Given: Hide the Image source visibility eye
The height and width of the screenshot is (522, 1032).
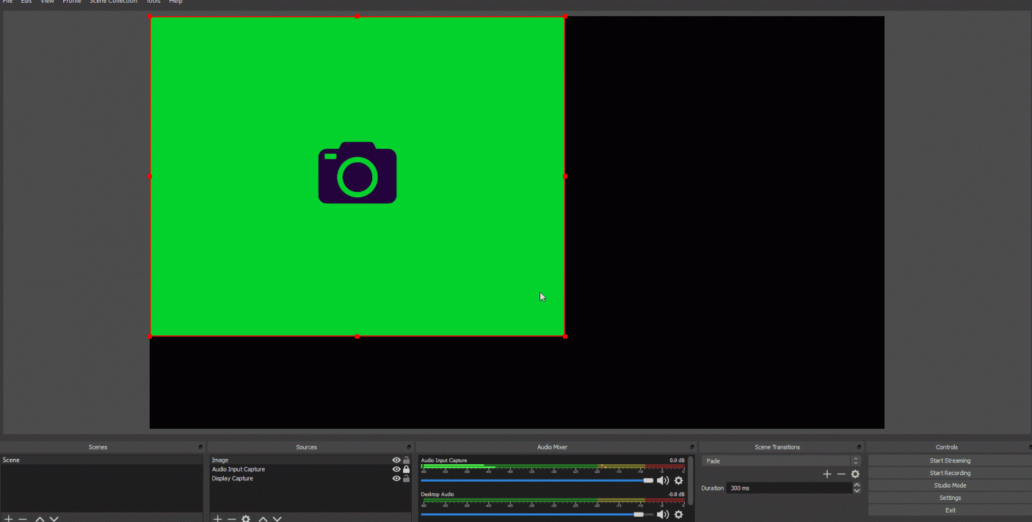Looking at the screenshot, I should click(x=396, y=460).
